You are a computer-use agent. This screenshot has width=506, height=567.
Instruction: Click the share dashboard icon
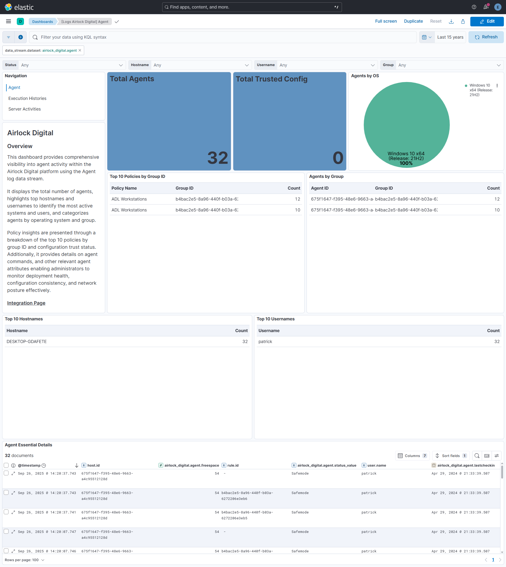[463, 21]
